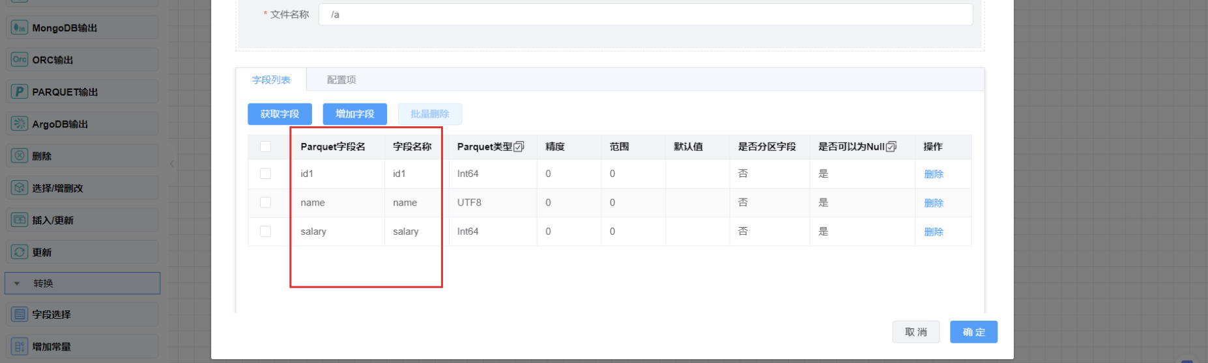Screen dimensions: 1208x363
Task: Switch to the 配置项 tab
Action: (341, 80)
